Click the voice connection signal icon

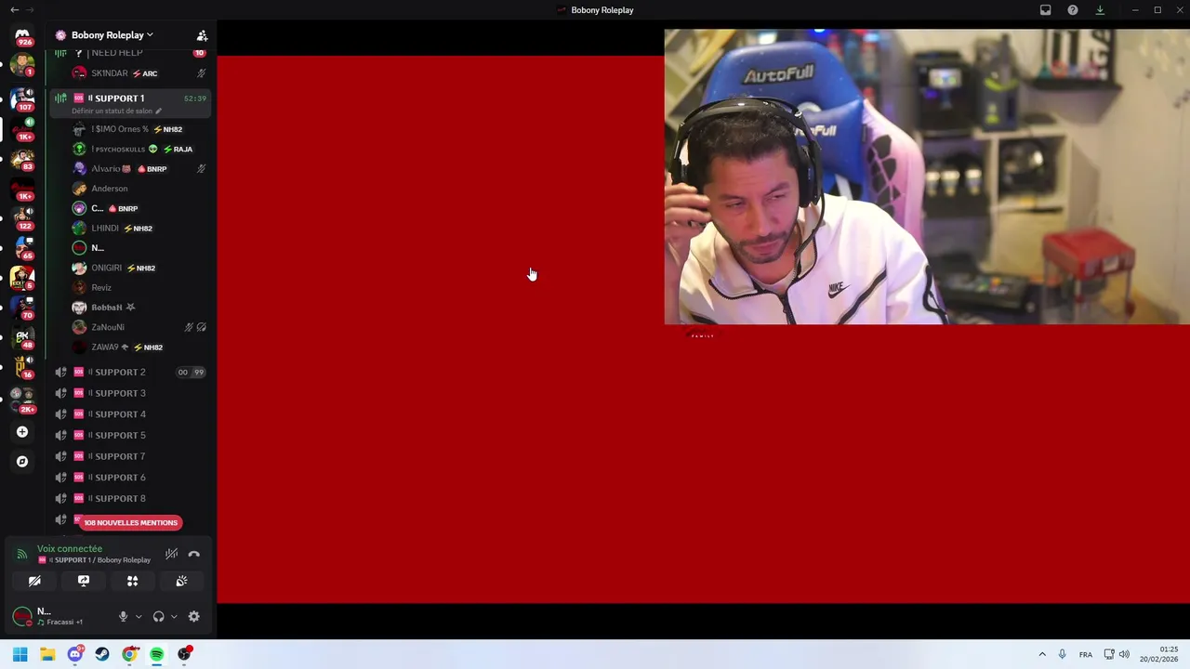coord(22,554)
